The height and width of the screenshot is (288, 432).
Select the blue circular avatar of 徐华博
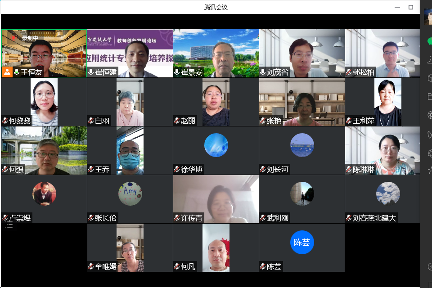(x=216, y=145)
